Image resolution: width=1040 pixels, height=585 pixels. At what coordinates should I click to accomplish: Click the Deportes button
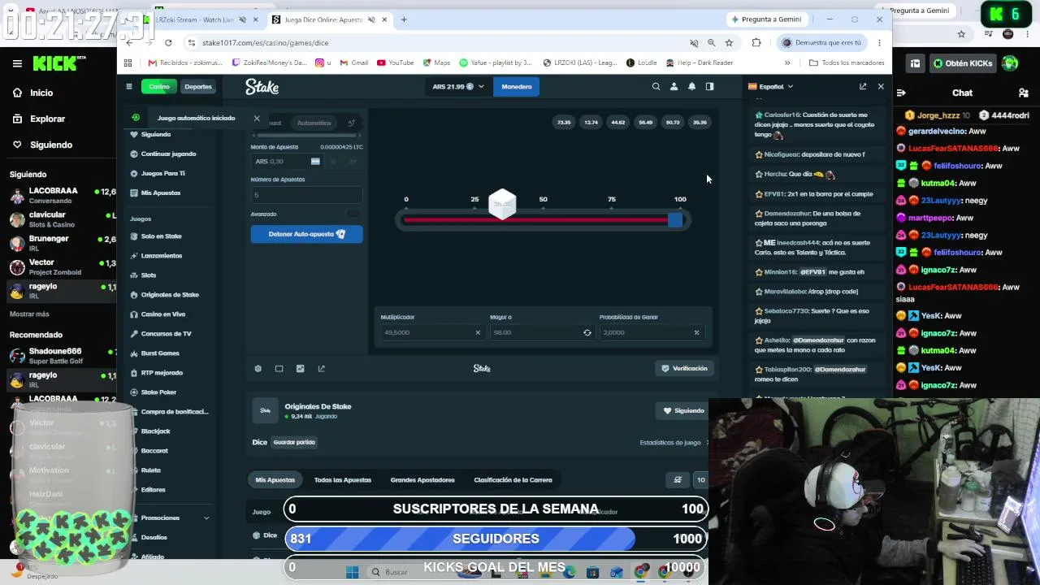[197, 86]
